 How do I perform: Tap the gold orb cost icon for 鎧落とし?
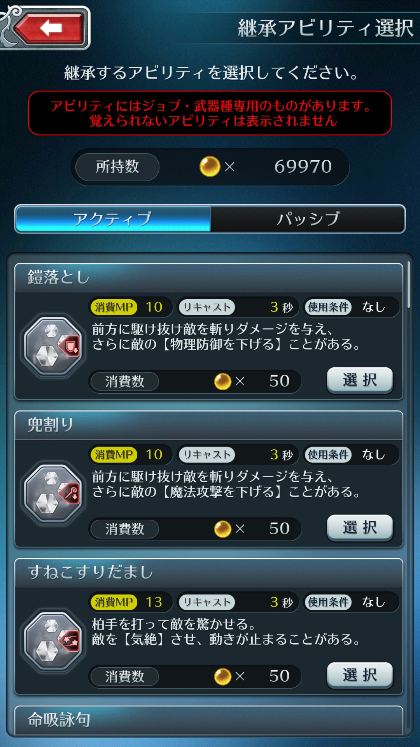tap(223, 381)
